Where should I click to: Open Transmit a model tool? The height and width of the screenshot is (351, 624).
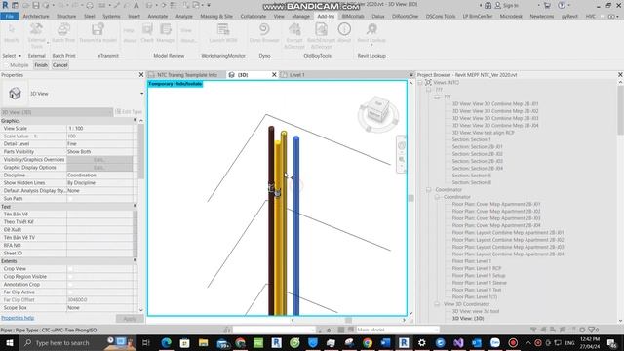click(97, 33)
